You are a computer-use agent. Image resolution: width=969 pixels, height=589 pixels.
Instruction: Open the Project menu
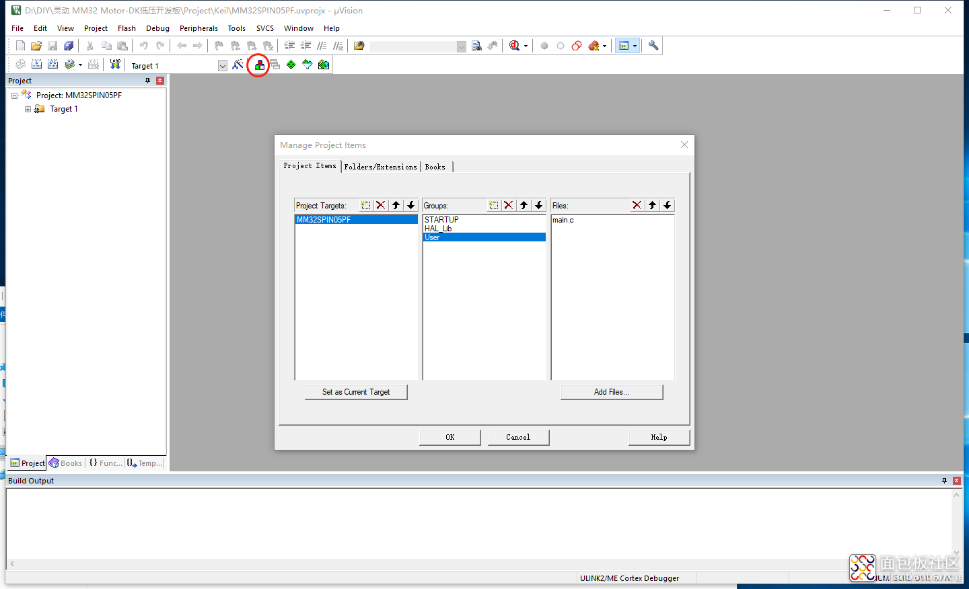(x=96, y=28)
